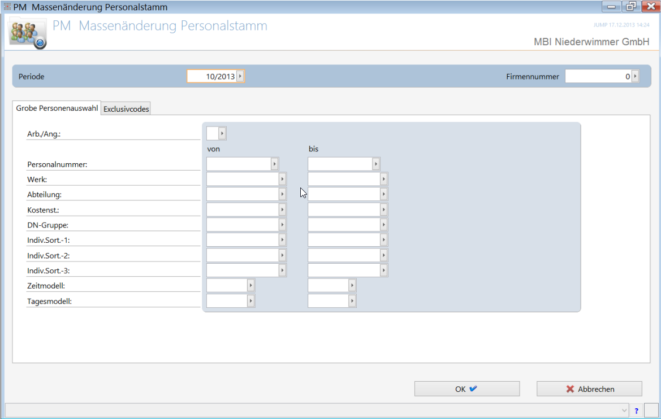Click into the Kostenst. von input field
The width and height of the screenshot is (661, 419).
click(243, 209)
